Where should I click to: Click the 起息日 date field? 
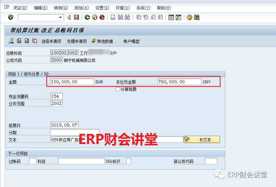64,125
